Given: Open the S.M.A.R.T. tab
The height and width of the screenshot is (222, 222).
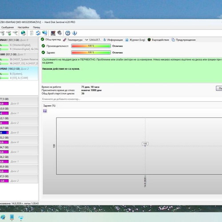Looking at the screenshot, I should point(93,40).
